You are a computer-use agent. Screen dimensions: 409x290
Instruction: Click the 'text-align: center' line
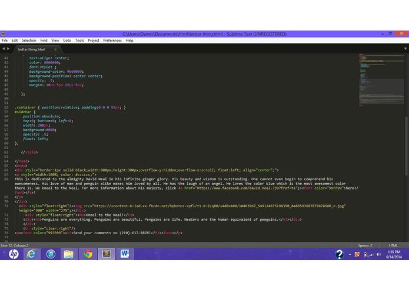pos(49,58)
